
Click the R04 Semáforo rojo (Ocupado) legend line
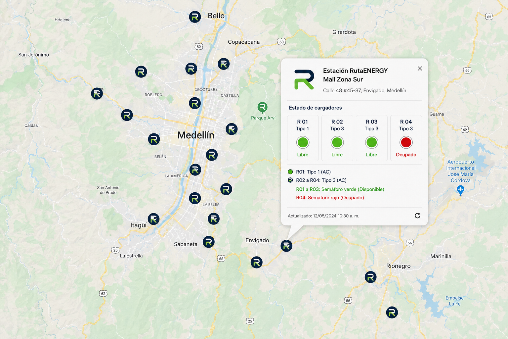point(330,198)
